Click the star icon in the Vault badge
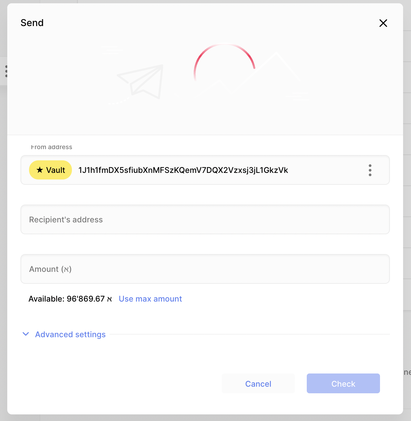 pos(39,170)
